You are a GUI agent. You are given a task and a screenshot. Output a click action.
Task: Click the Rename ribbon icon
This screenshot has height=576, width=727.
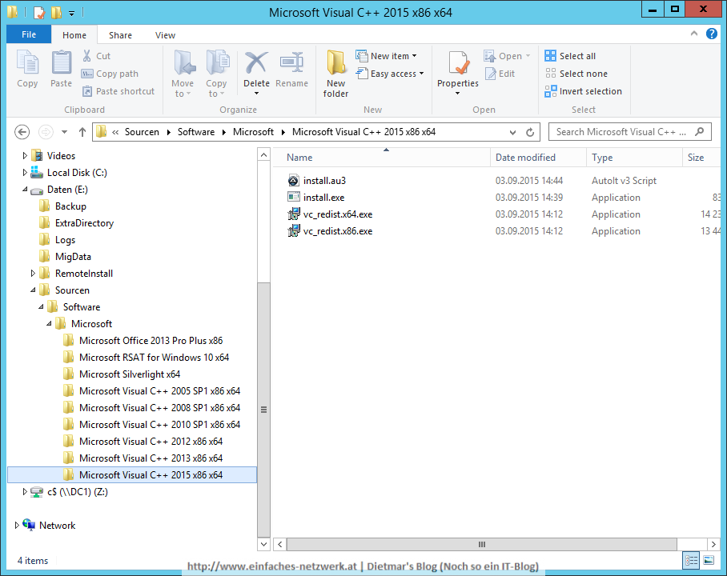coord(291,69)
